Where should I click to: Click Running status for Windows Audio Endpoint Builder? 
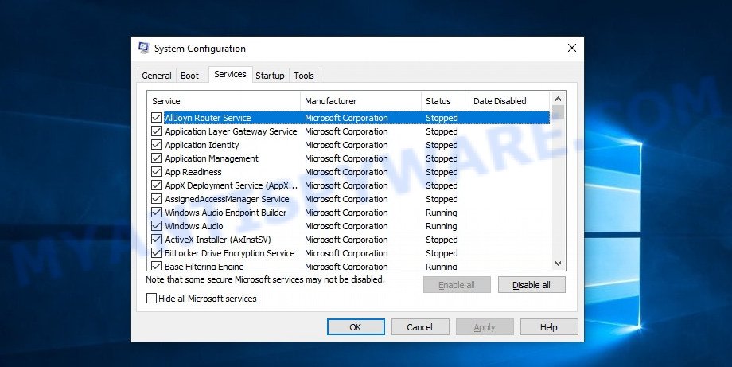(441, 213)
